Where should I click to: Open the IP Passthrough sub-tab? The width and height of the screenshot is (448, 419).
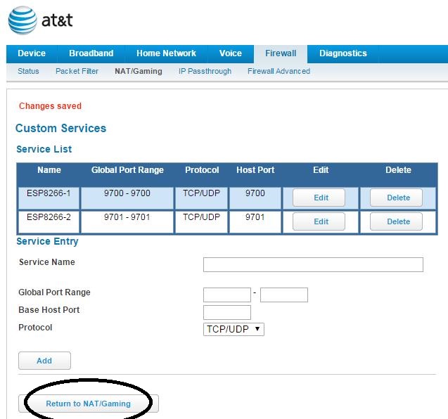(x=205, y=71)
